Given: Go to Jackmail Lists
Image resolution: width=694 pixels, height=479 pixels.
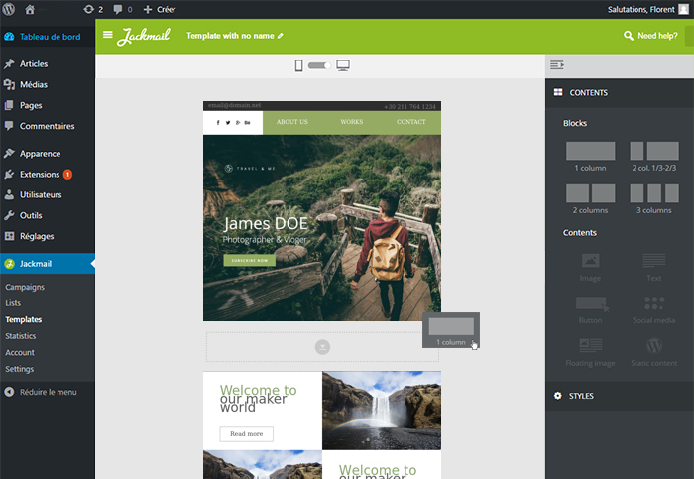Looking at the screenshot, I should coord(13,303).
